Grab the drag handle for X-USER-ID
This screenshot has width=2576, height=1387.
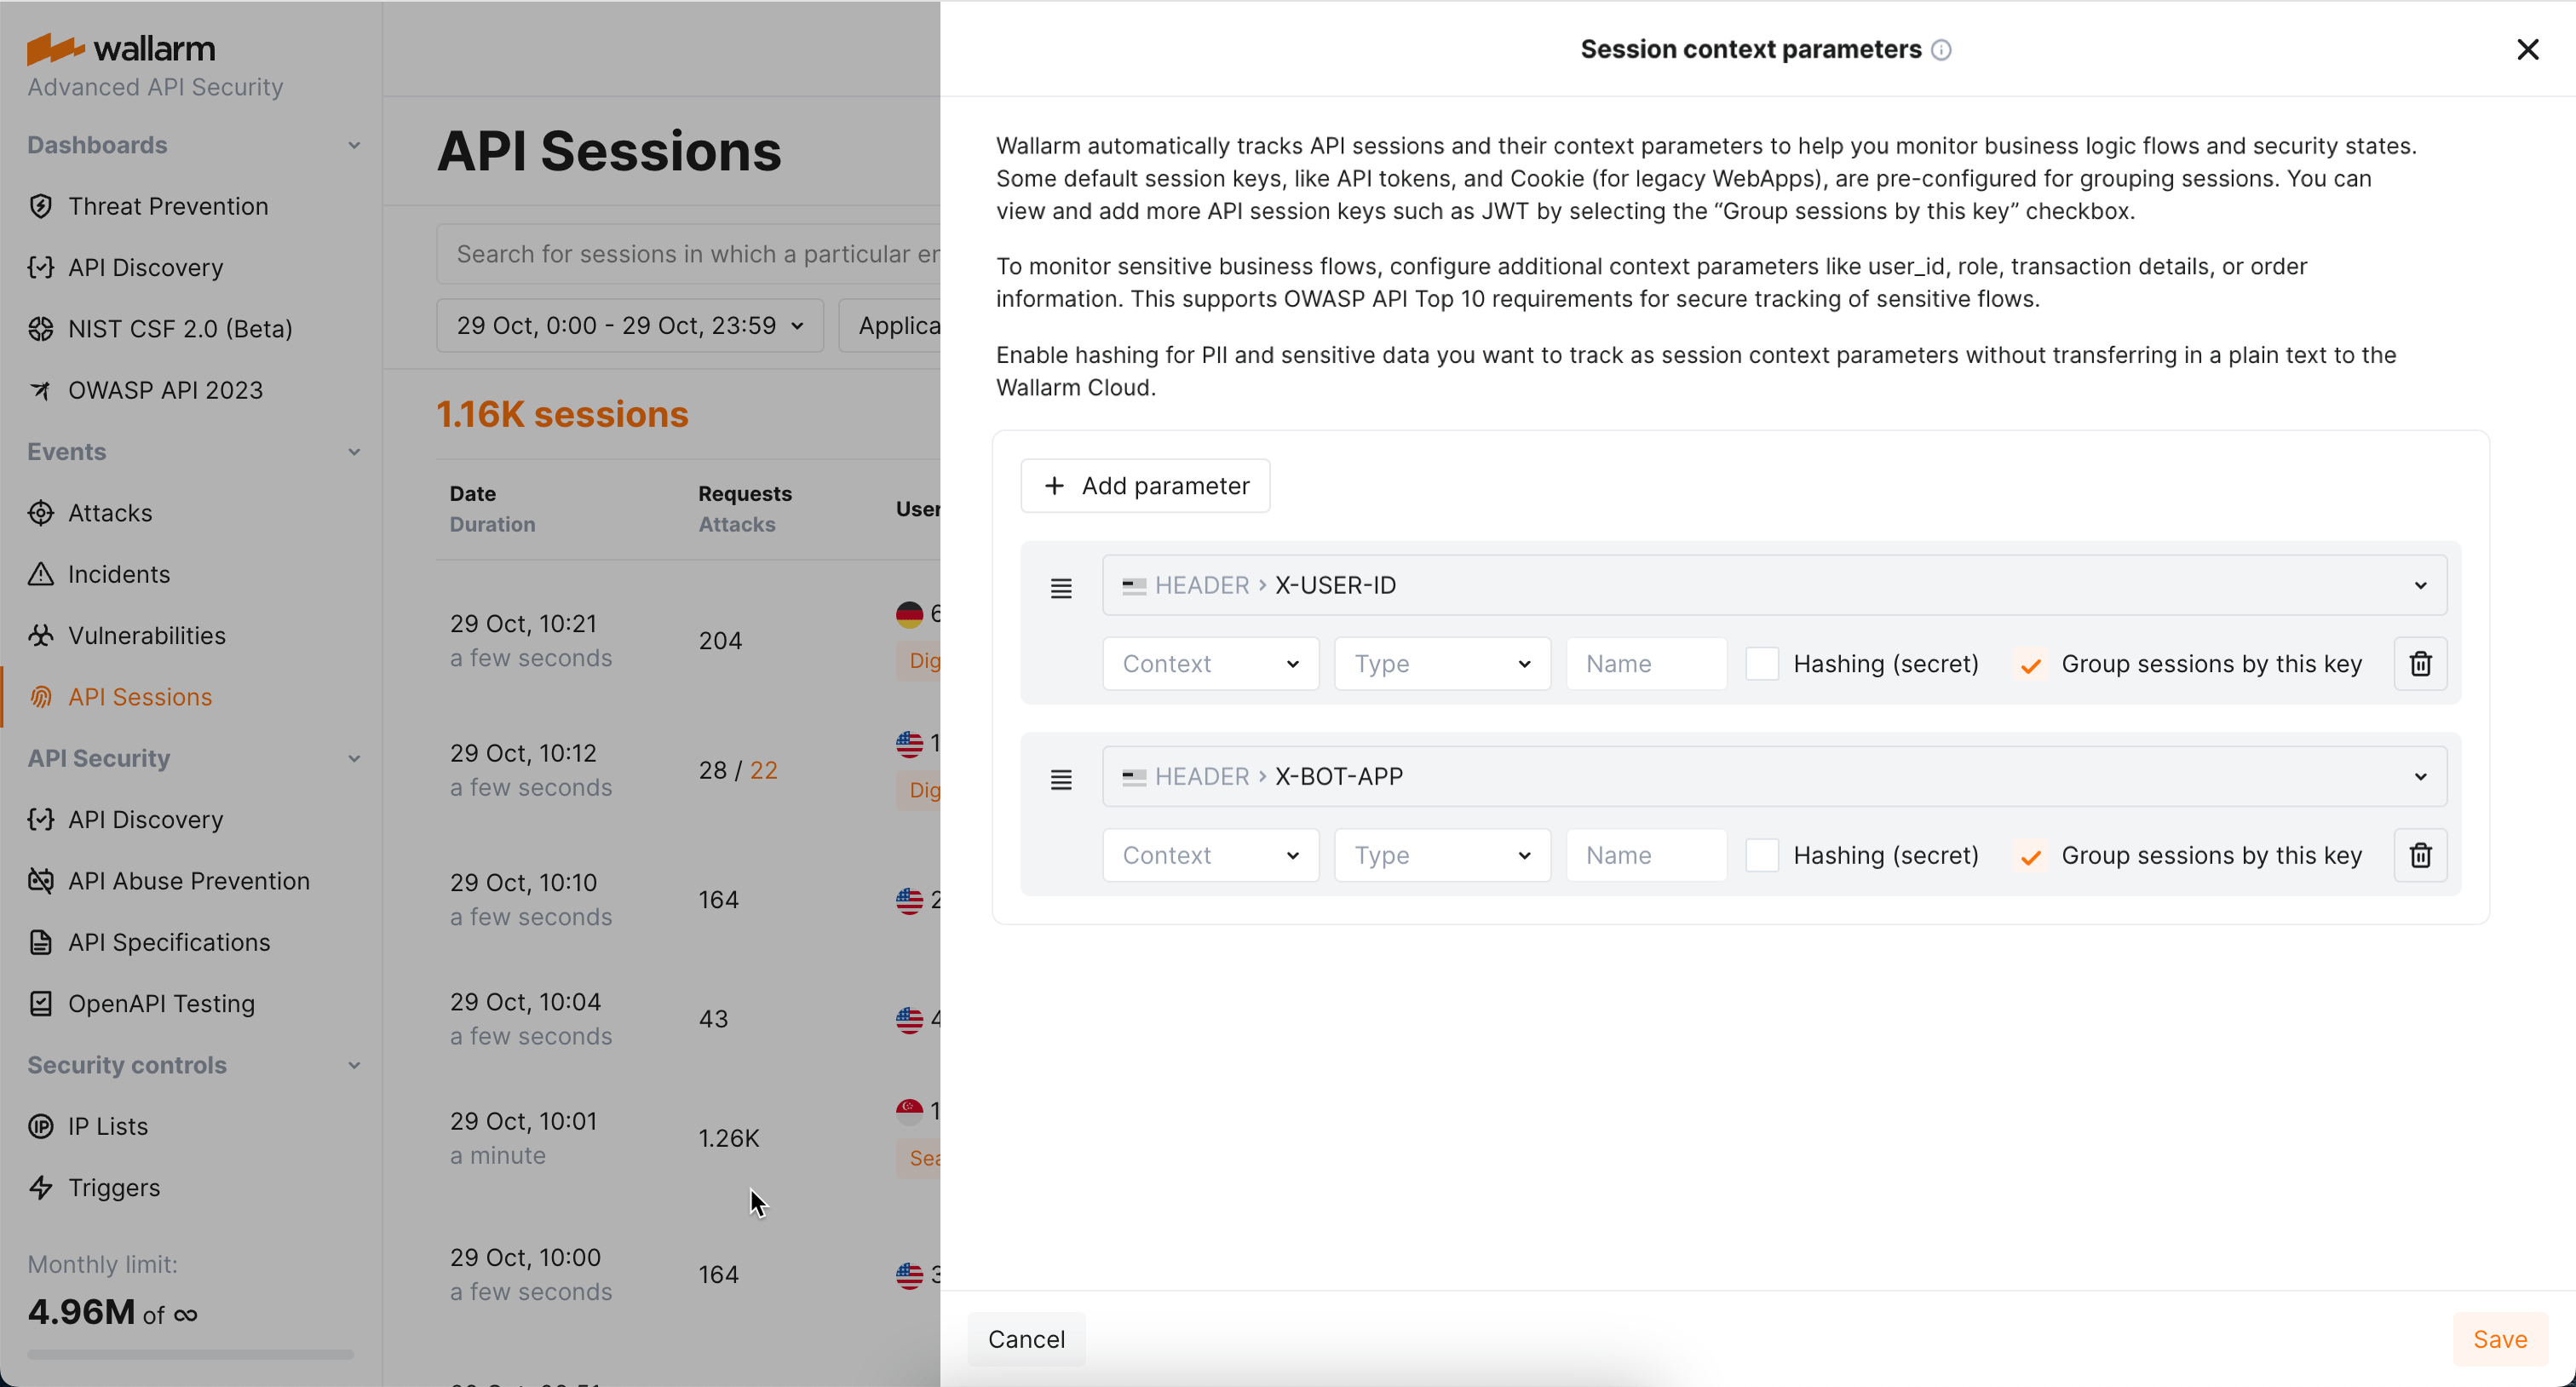1061,587
